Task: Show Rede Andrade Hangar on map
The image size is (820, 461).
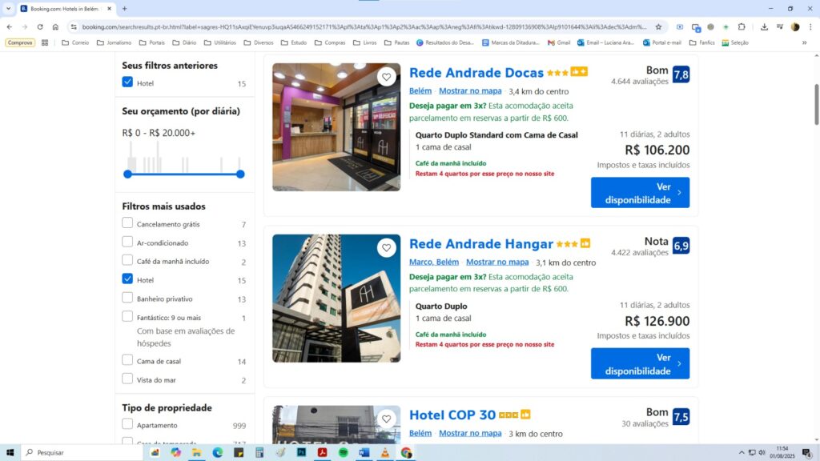Action: [x=497, y=262]
